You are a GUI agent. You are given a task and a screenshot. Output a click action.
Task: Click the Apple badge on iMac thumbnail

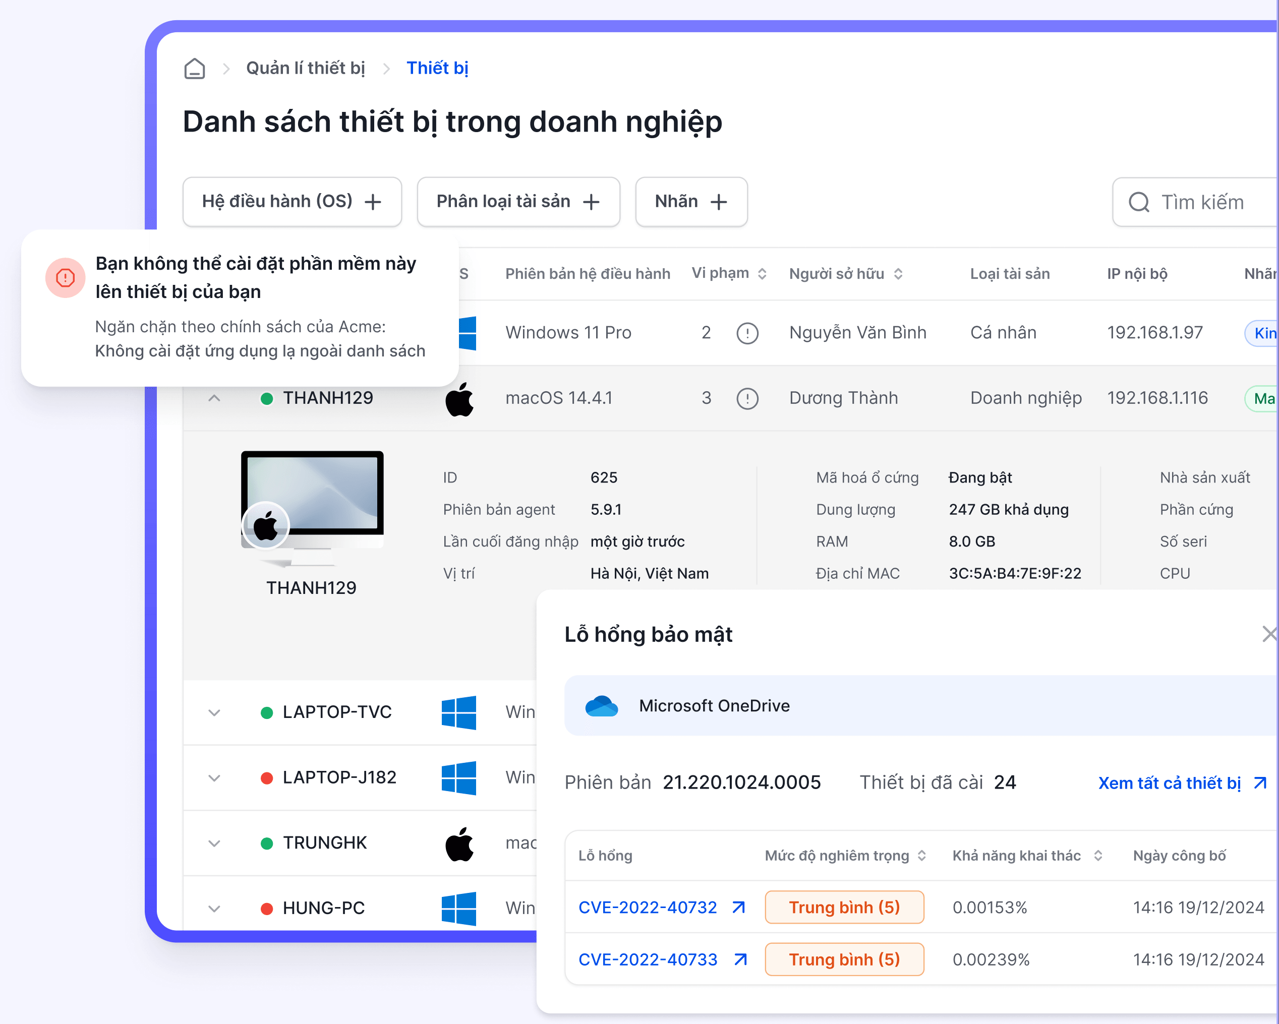[x=266, y=526]
